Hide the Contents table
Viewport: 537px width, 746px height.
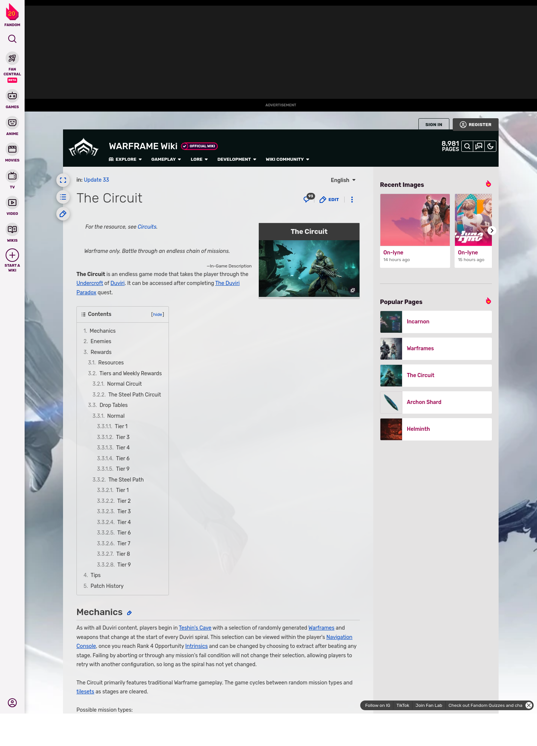pos(158,314)
